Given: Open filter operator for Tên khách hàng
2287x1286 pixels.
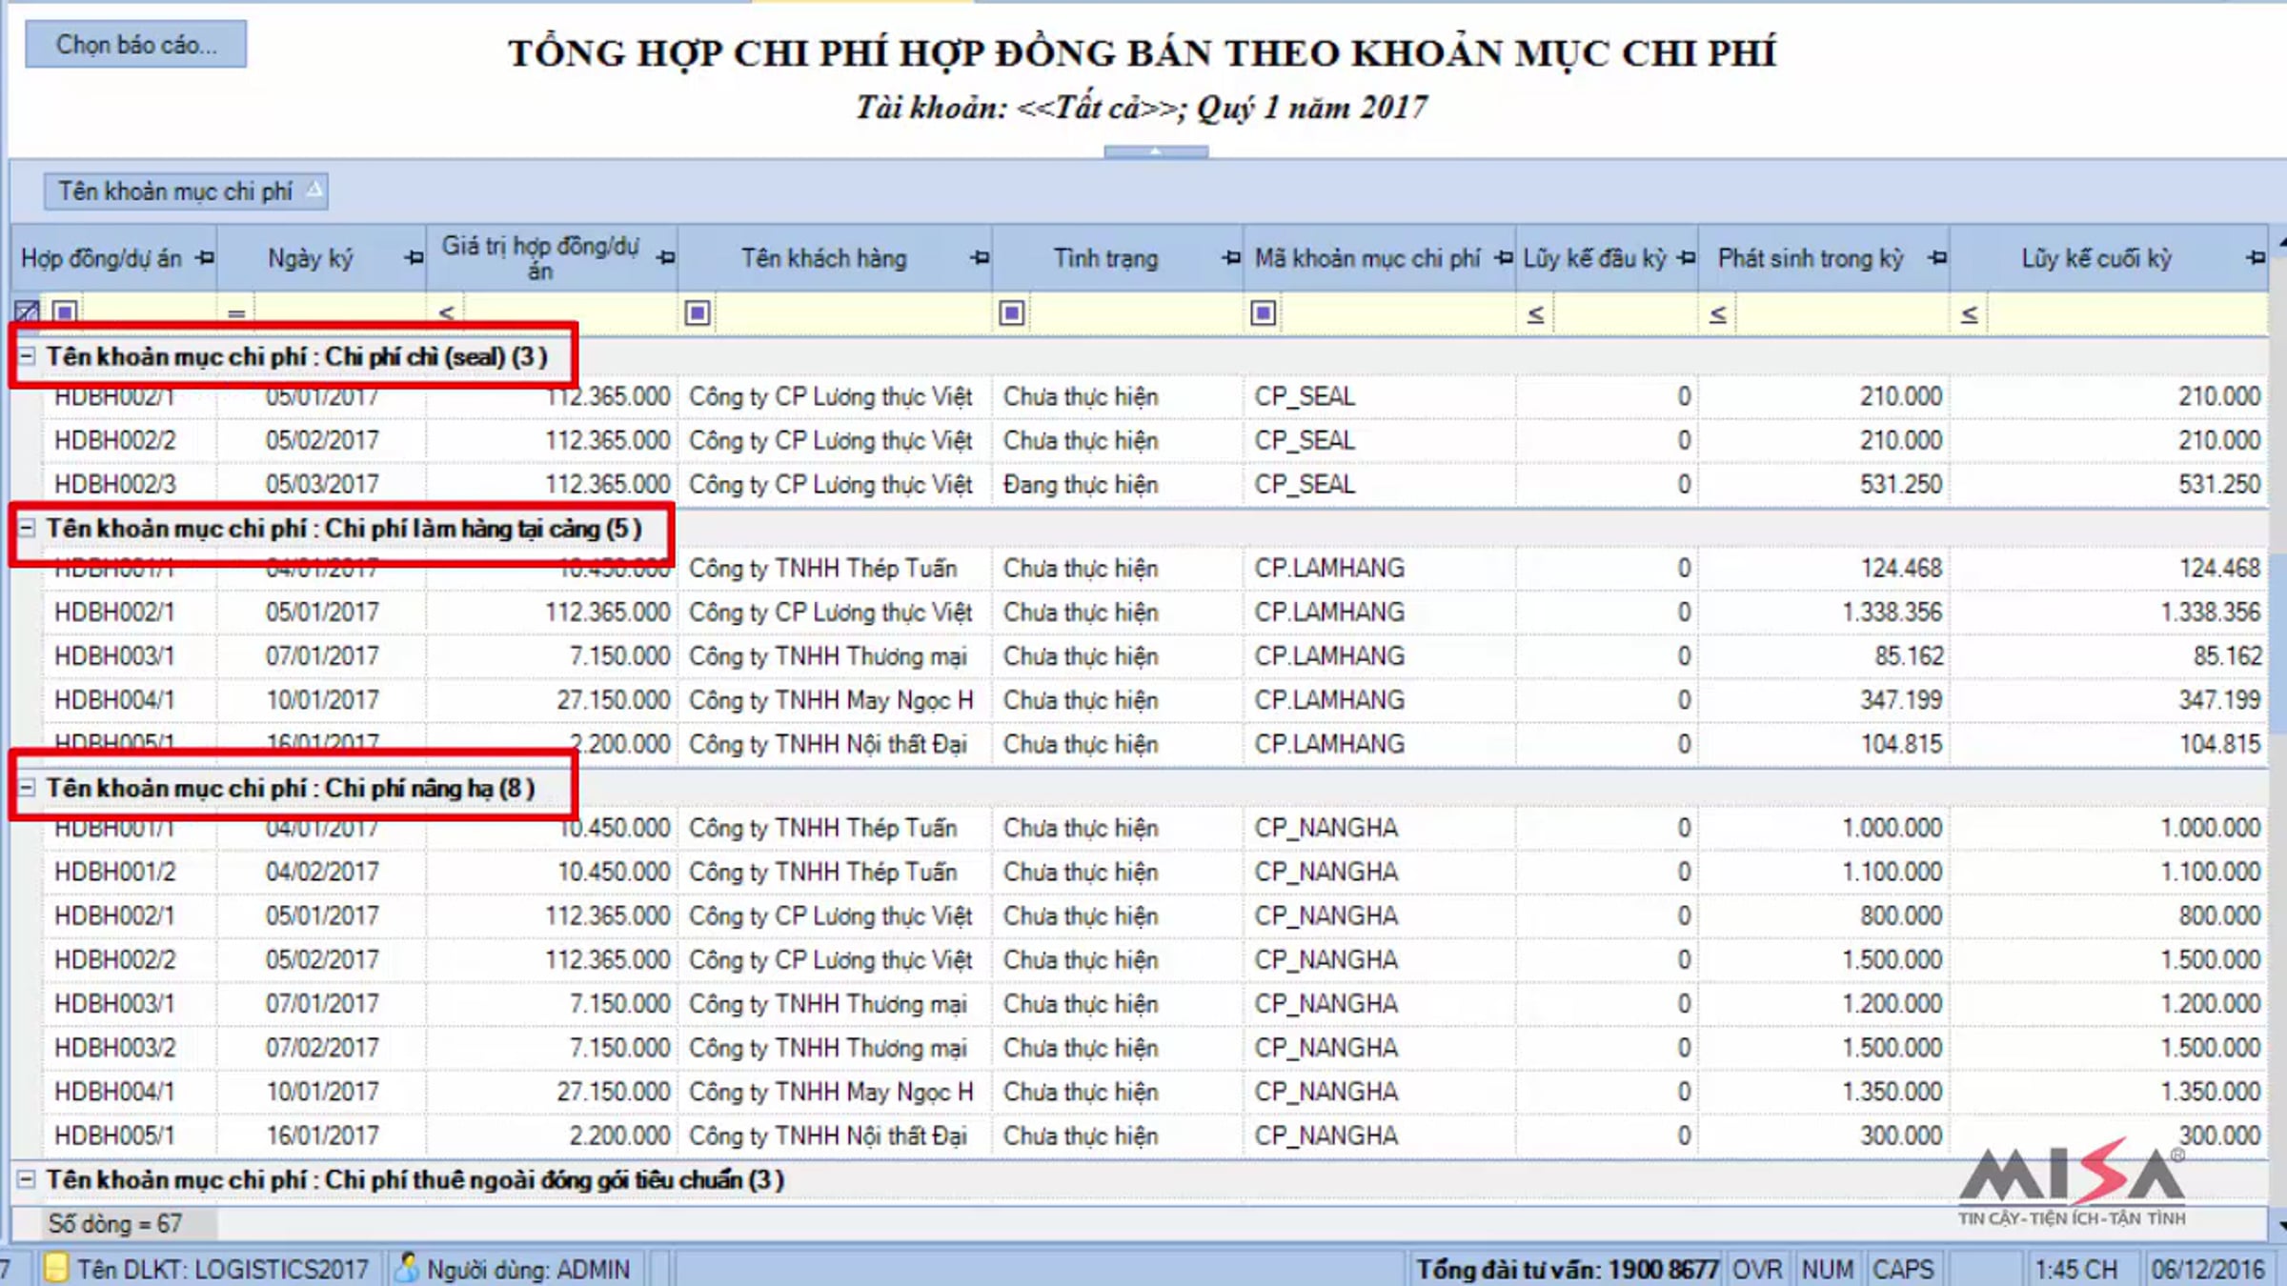Looking at the screenshot, I should pos(698,313).
